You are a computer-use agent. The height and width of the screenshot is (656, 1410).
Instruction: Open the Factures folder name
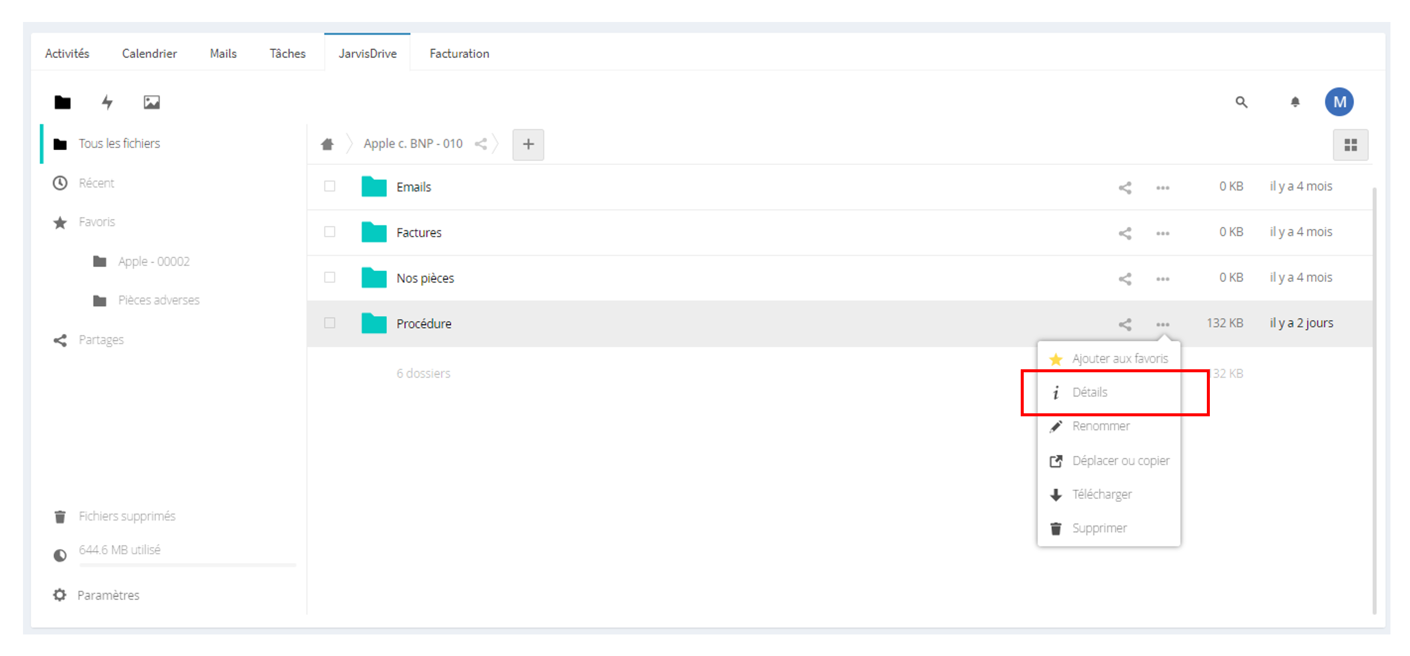click(419, 232)
